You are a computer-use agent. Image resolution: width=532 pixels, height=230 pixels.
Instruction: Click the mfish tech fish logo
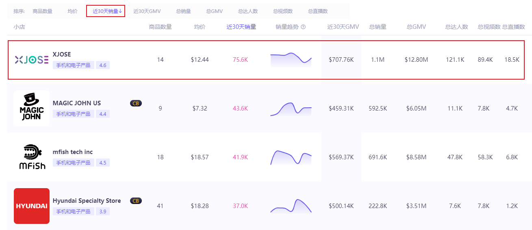click(32, 157)
